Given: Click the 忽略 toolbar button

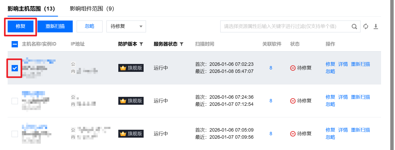Looking at the screenshot, I should [x=90, y=26].
